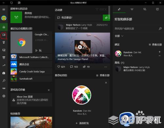
Task: Switch to Parties tab icon
Action: 132,9
